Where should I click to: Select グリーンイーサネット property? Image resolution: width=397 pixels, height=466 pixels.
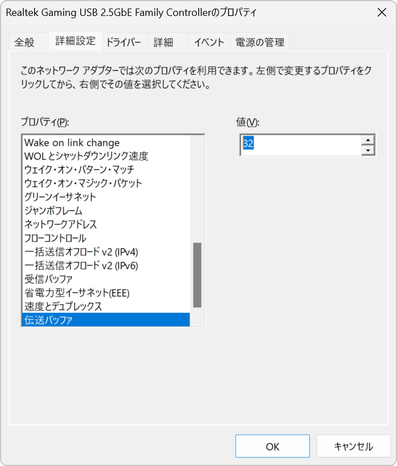106,197
